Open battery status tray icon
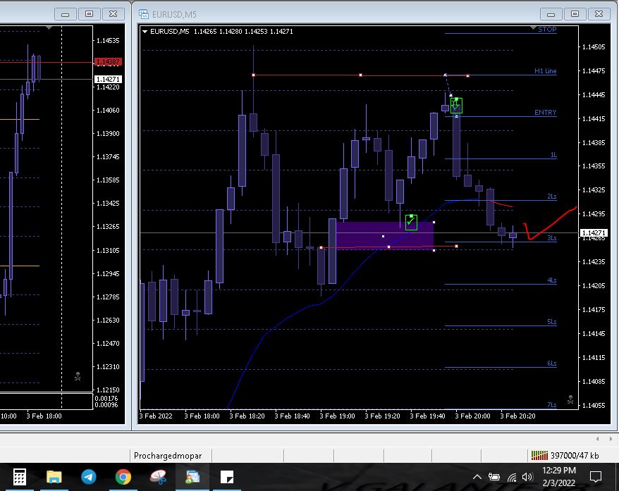Viewport: 619px width, 491px height. click(494, 477)
